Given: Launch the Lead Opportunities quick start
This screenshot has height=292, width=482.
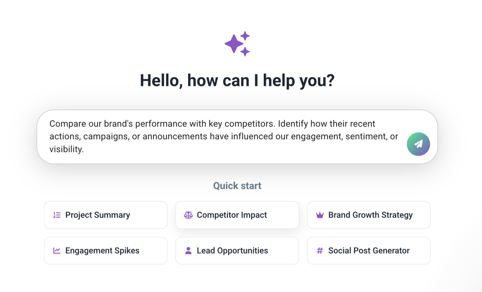Looking at the screenshot, I should coord(237,251).
